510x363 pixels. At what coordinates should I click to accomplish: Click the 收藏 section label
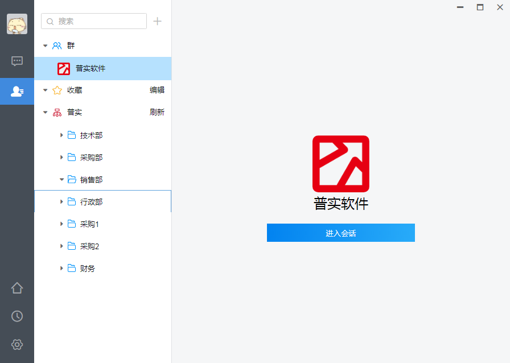coord(75,90)
